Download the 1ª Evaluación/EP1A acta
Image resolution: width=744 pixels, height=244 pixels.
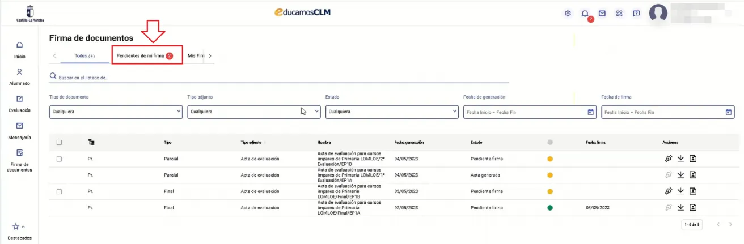coord(681,175)
